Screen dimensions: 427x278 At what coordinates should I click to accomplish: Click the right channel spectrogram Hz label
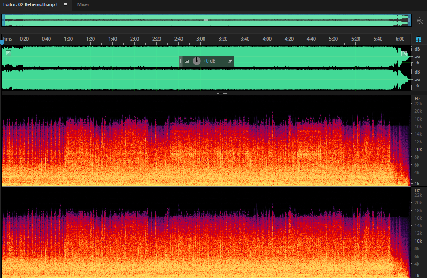pos(417,190)
